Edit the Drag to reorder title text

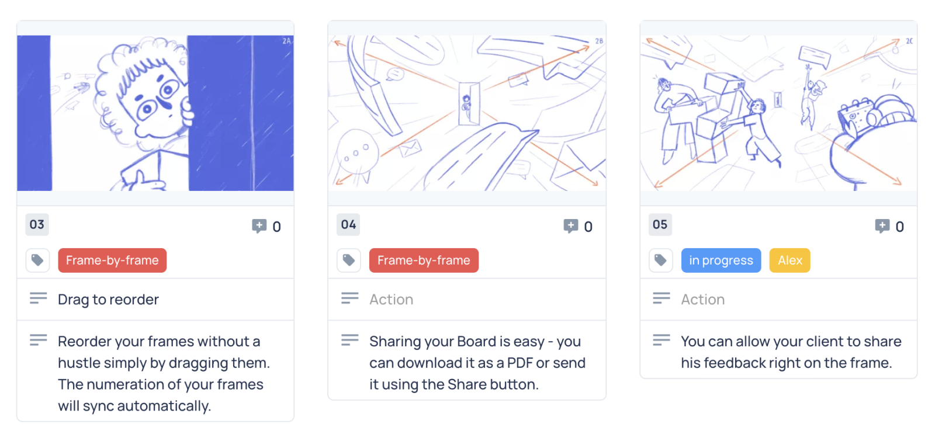108,300
